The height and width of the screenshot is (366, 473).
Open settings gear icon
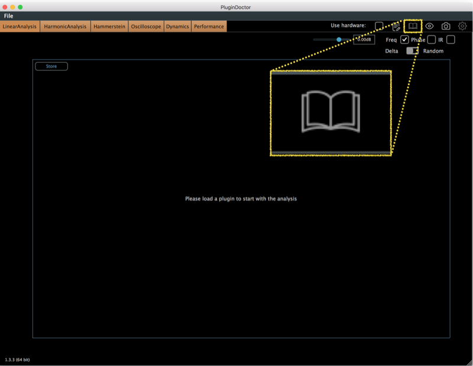pyautogui.click(x=462, y=26)
